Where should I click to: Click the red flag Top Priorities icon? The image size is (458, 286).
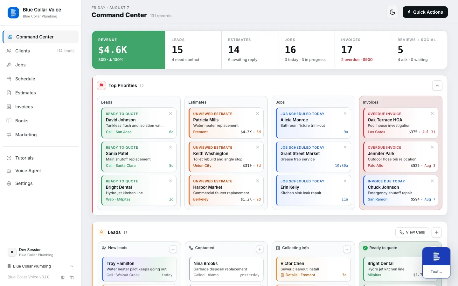tap(101, 85)
